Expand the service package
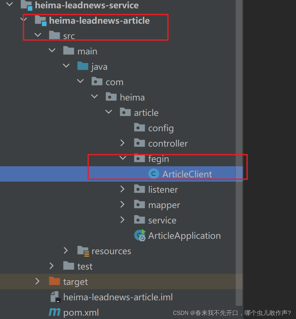The width and height of the screenshot is (296, 319). click(122, 220)
